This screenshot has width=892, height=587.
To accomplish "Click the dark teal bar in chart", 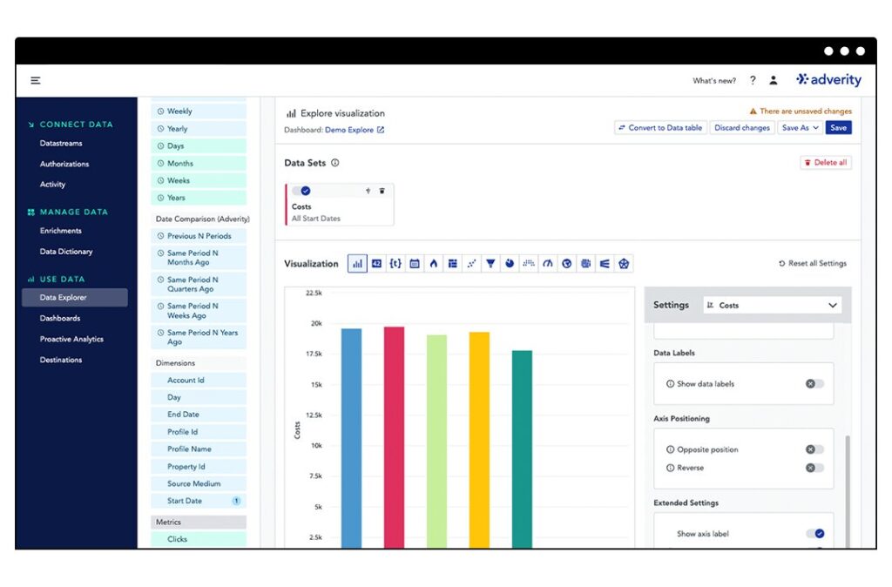I will [522, 449].
